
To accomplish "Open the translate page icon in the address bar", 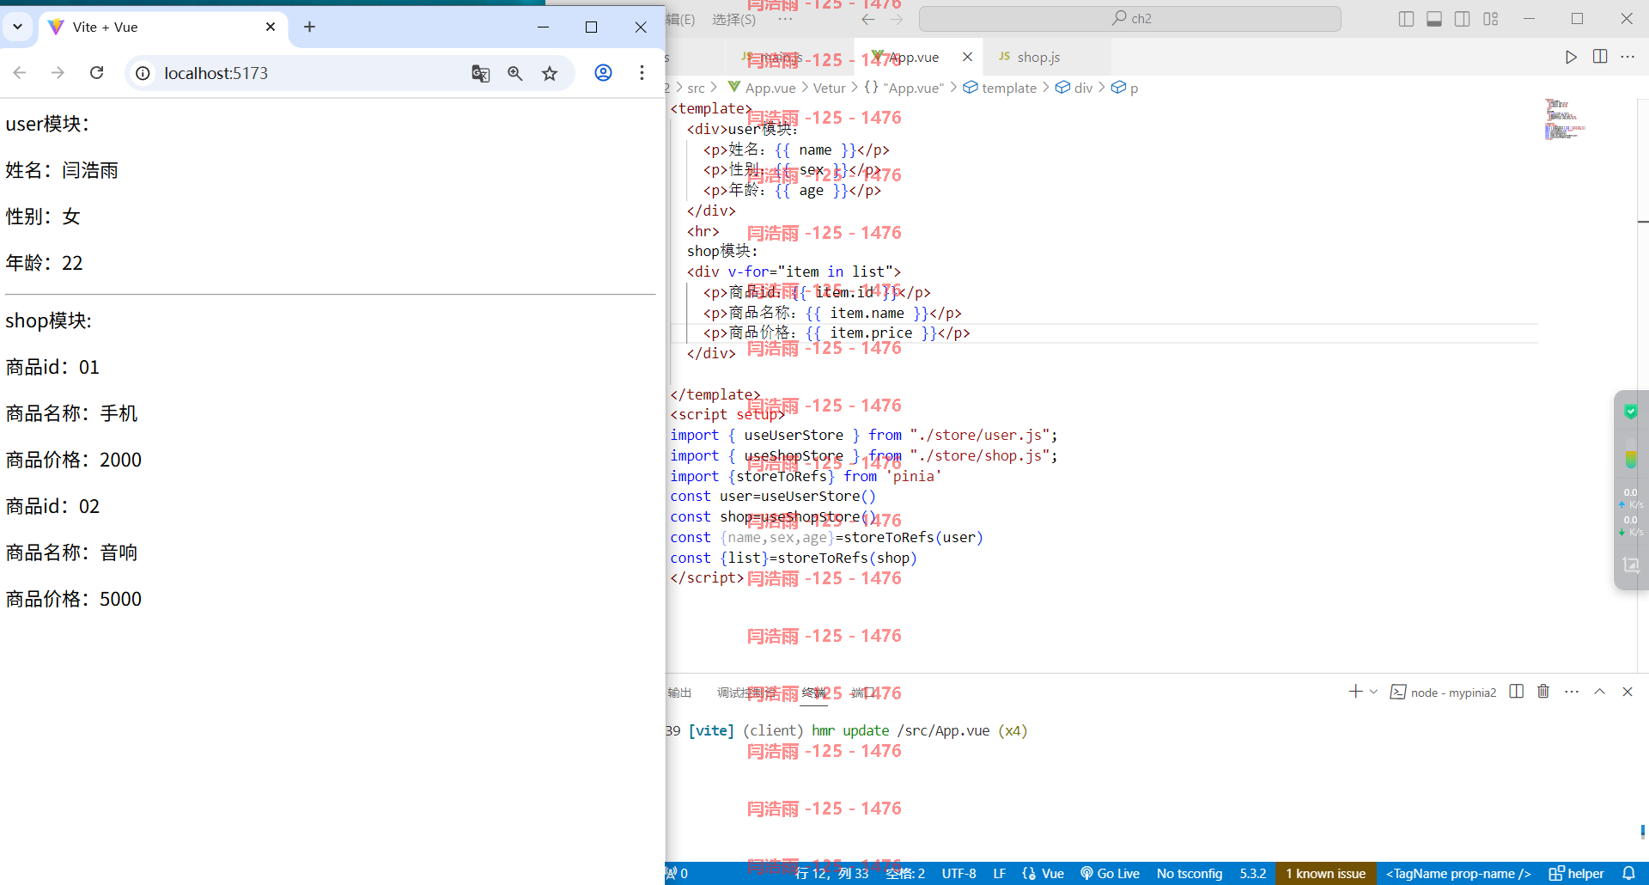I will [481, 74].
